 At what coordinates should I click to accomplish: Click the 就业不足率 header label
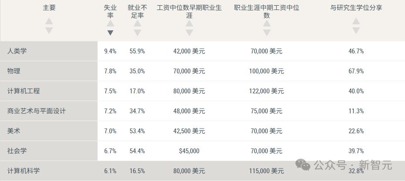click(137, 12)
